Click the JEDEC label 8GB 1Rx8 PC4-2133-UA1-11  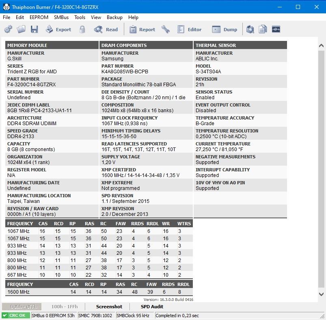coord(39,111)
